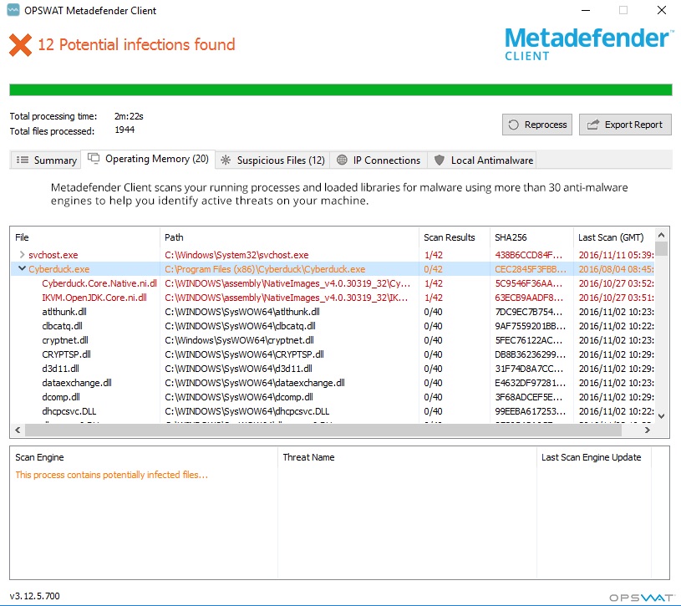This screenshot has width=681, height=606.
Task: Click SHA256 value 438B6CCD84F...
Action: [x=529, y=255]
